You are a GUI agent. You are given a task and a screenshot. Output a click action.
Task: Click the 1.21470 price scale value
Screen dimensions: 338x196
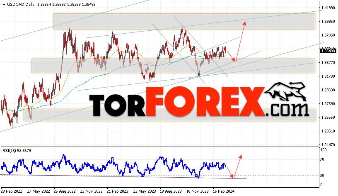click(x=328, y=145)
